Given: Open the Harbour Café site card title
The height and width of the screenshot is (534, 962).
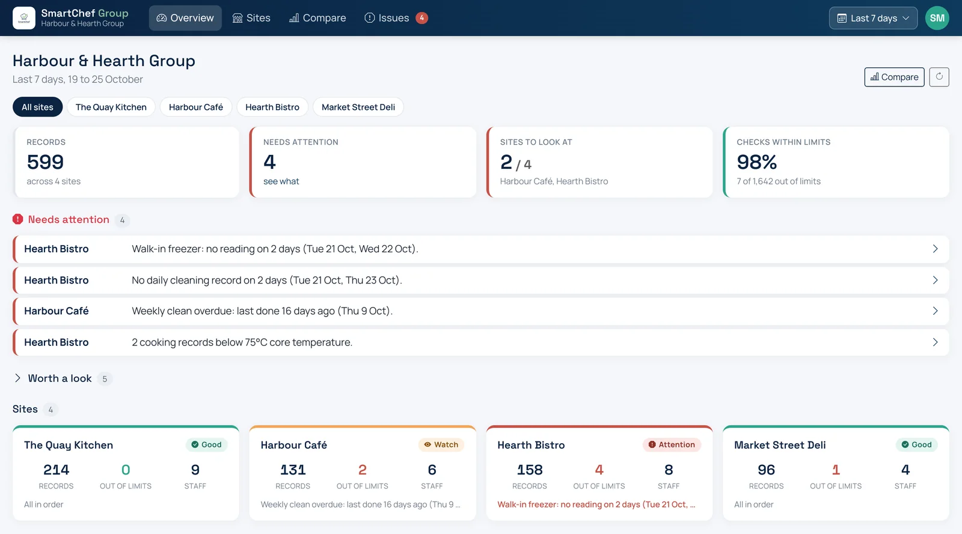Looking at the screenshot, I should [294, 445].
